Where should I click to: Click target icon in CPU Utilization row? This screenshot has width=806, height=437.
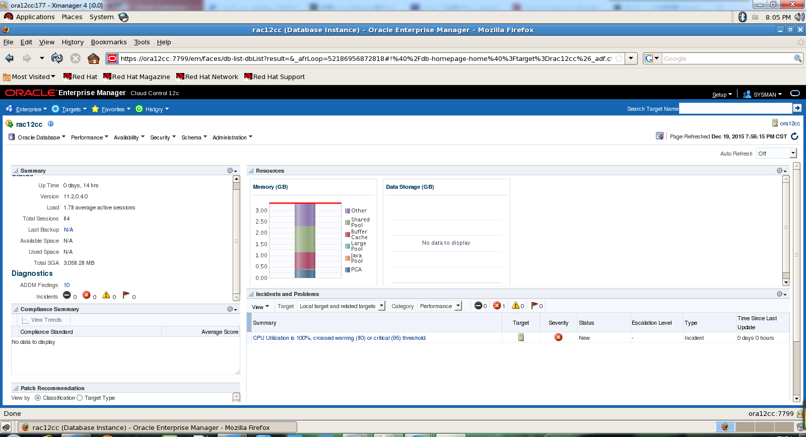tap(521, 337)
